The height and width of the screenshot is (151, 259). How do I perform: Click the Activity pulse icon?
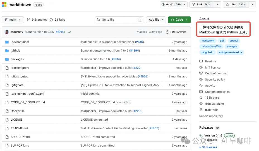201,86
